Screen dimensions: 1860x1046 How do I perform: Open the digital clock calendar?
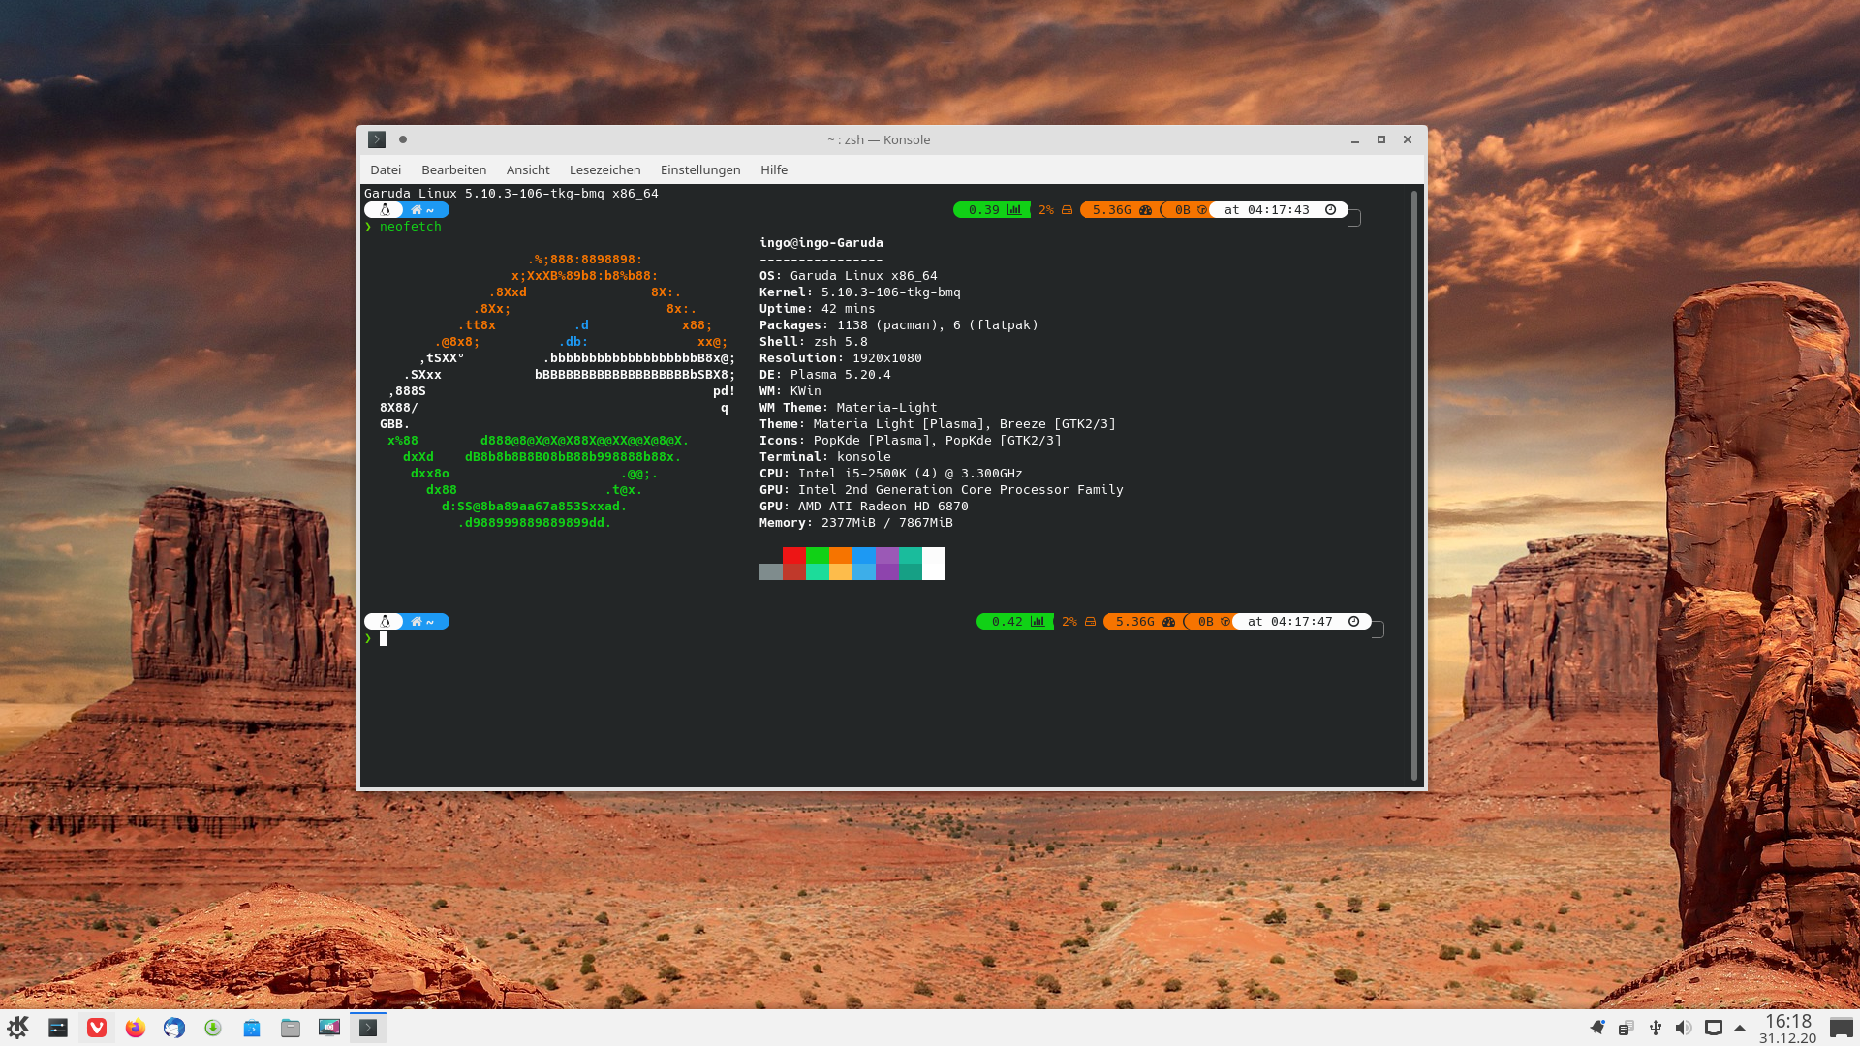point(1787,1028)
